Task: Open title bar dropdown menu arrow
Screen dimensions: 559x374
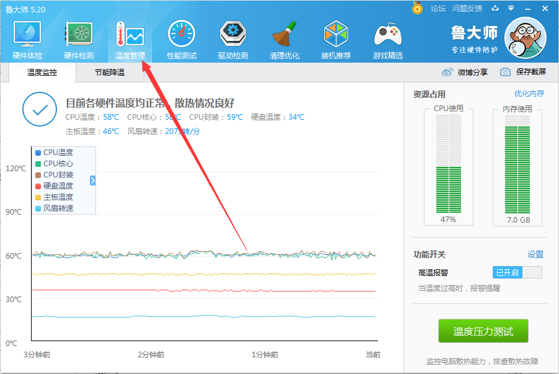Action: [511, 8]
